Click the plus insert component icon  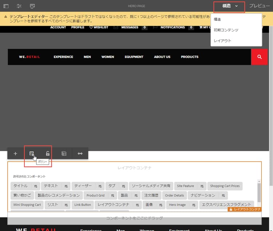coord(15,154)
